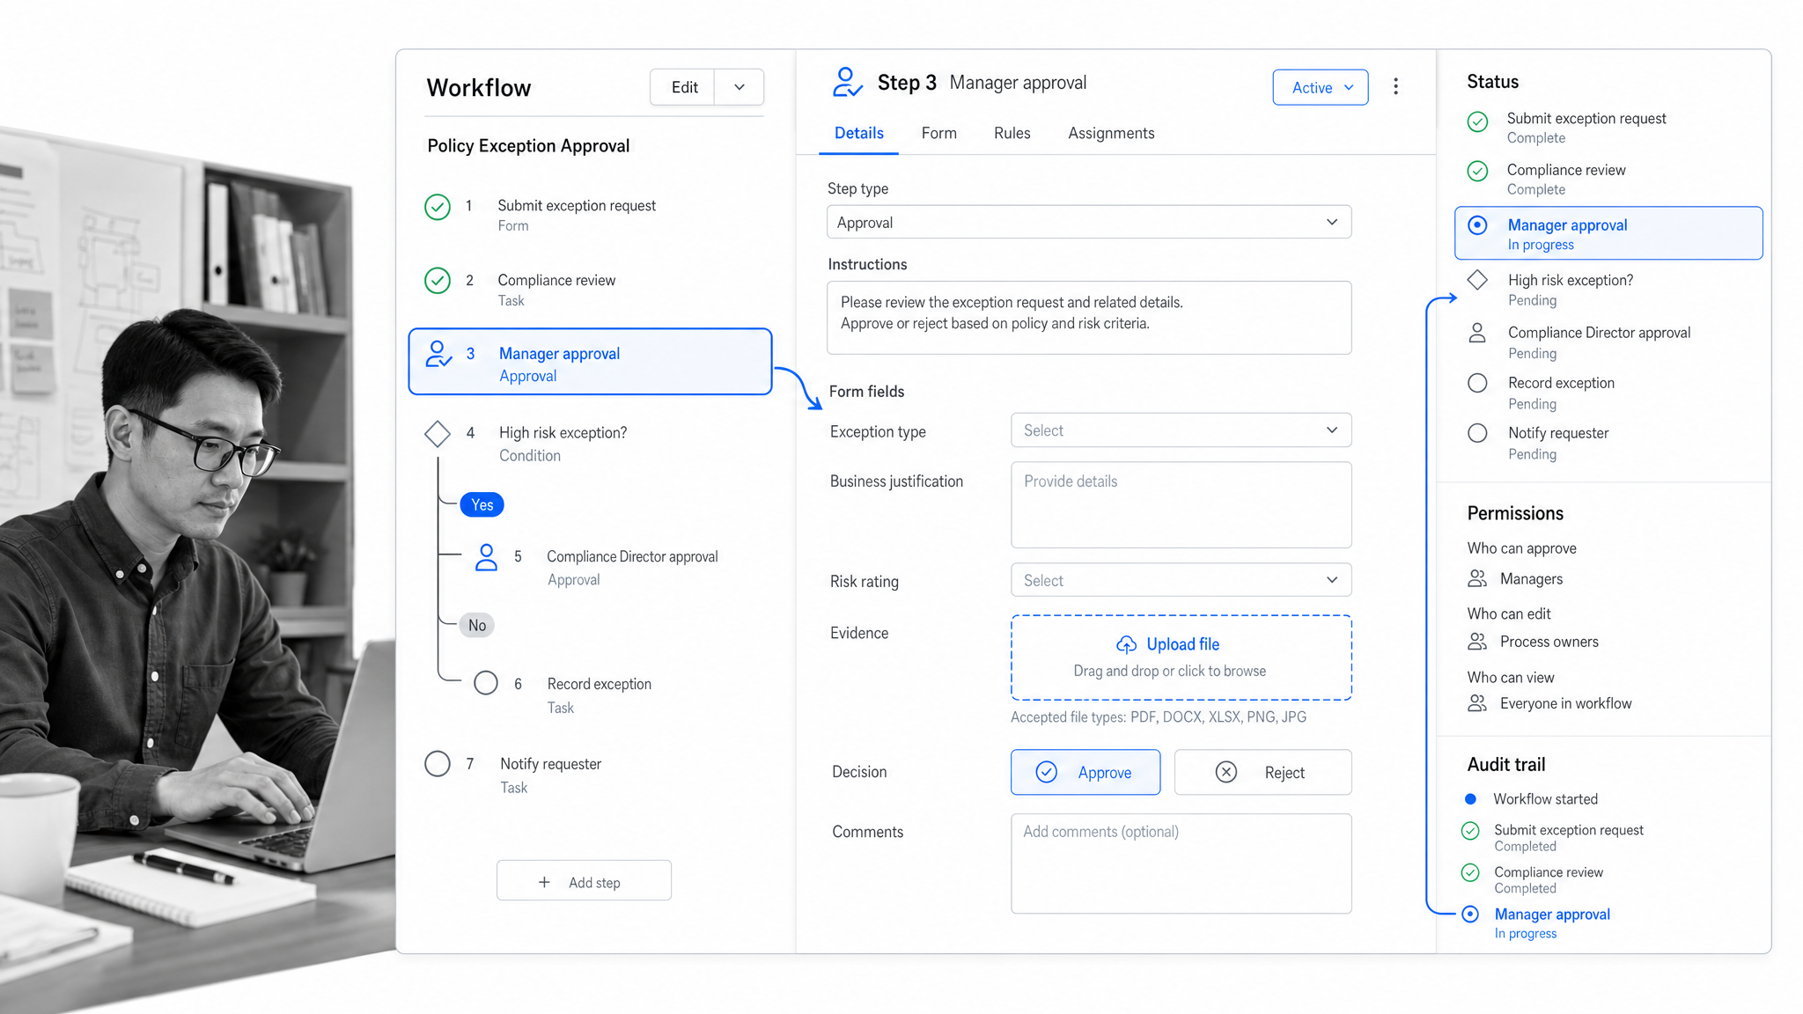Click Audit trail check icon for Submit exception request
Image resolution: width=1803 pixels, height=1014 pixels.
1470,830
